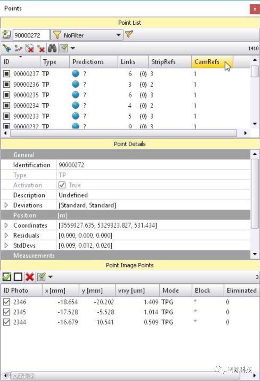Open dropdown arrow beside image points checklist icon
The height and width of the screenshot is (381, 260).
[x=50, y=277]
